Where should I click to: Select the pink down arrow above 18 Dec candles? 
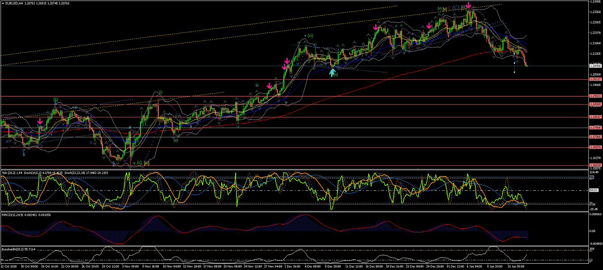376,27
